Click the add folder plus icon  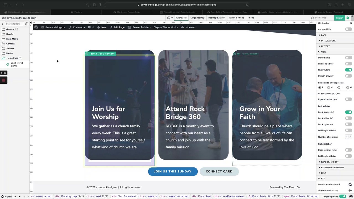pos(27,24)
